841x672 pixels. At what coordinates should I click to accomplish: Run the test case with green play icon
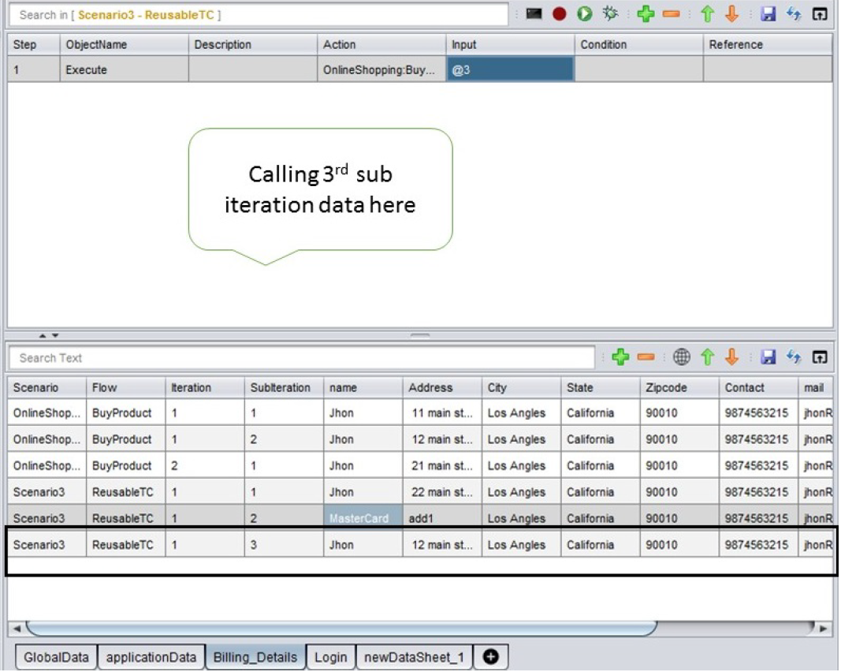(584, 14)
